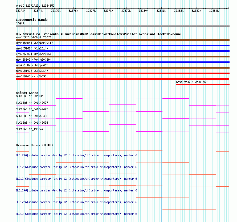
Task: Click the 32377k ruler tick label
Action: coord(91,11)
